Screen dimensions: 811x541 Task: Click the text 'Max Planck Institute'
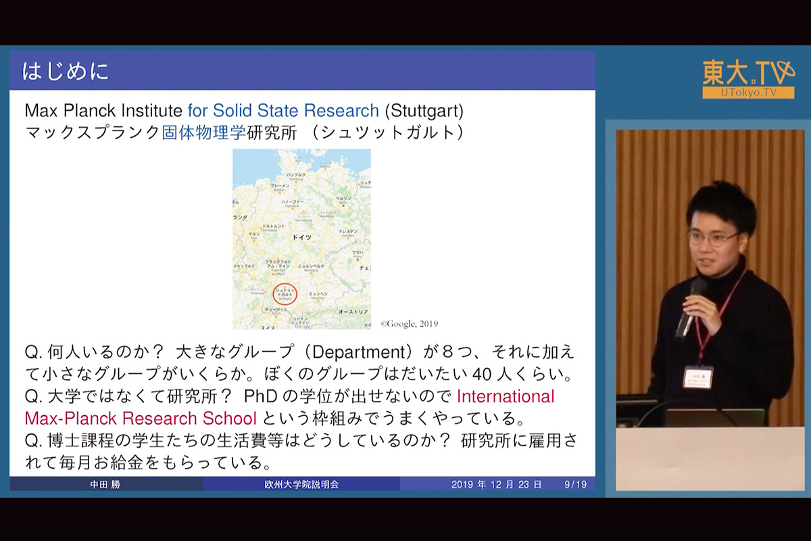pyautogui.click(x=103, y=110)
